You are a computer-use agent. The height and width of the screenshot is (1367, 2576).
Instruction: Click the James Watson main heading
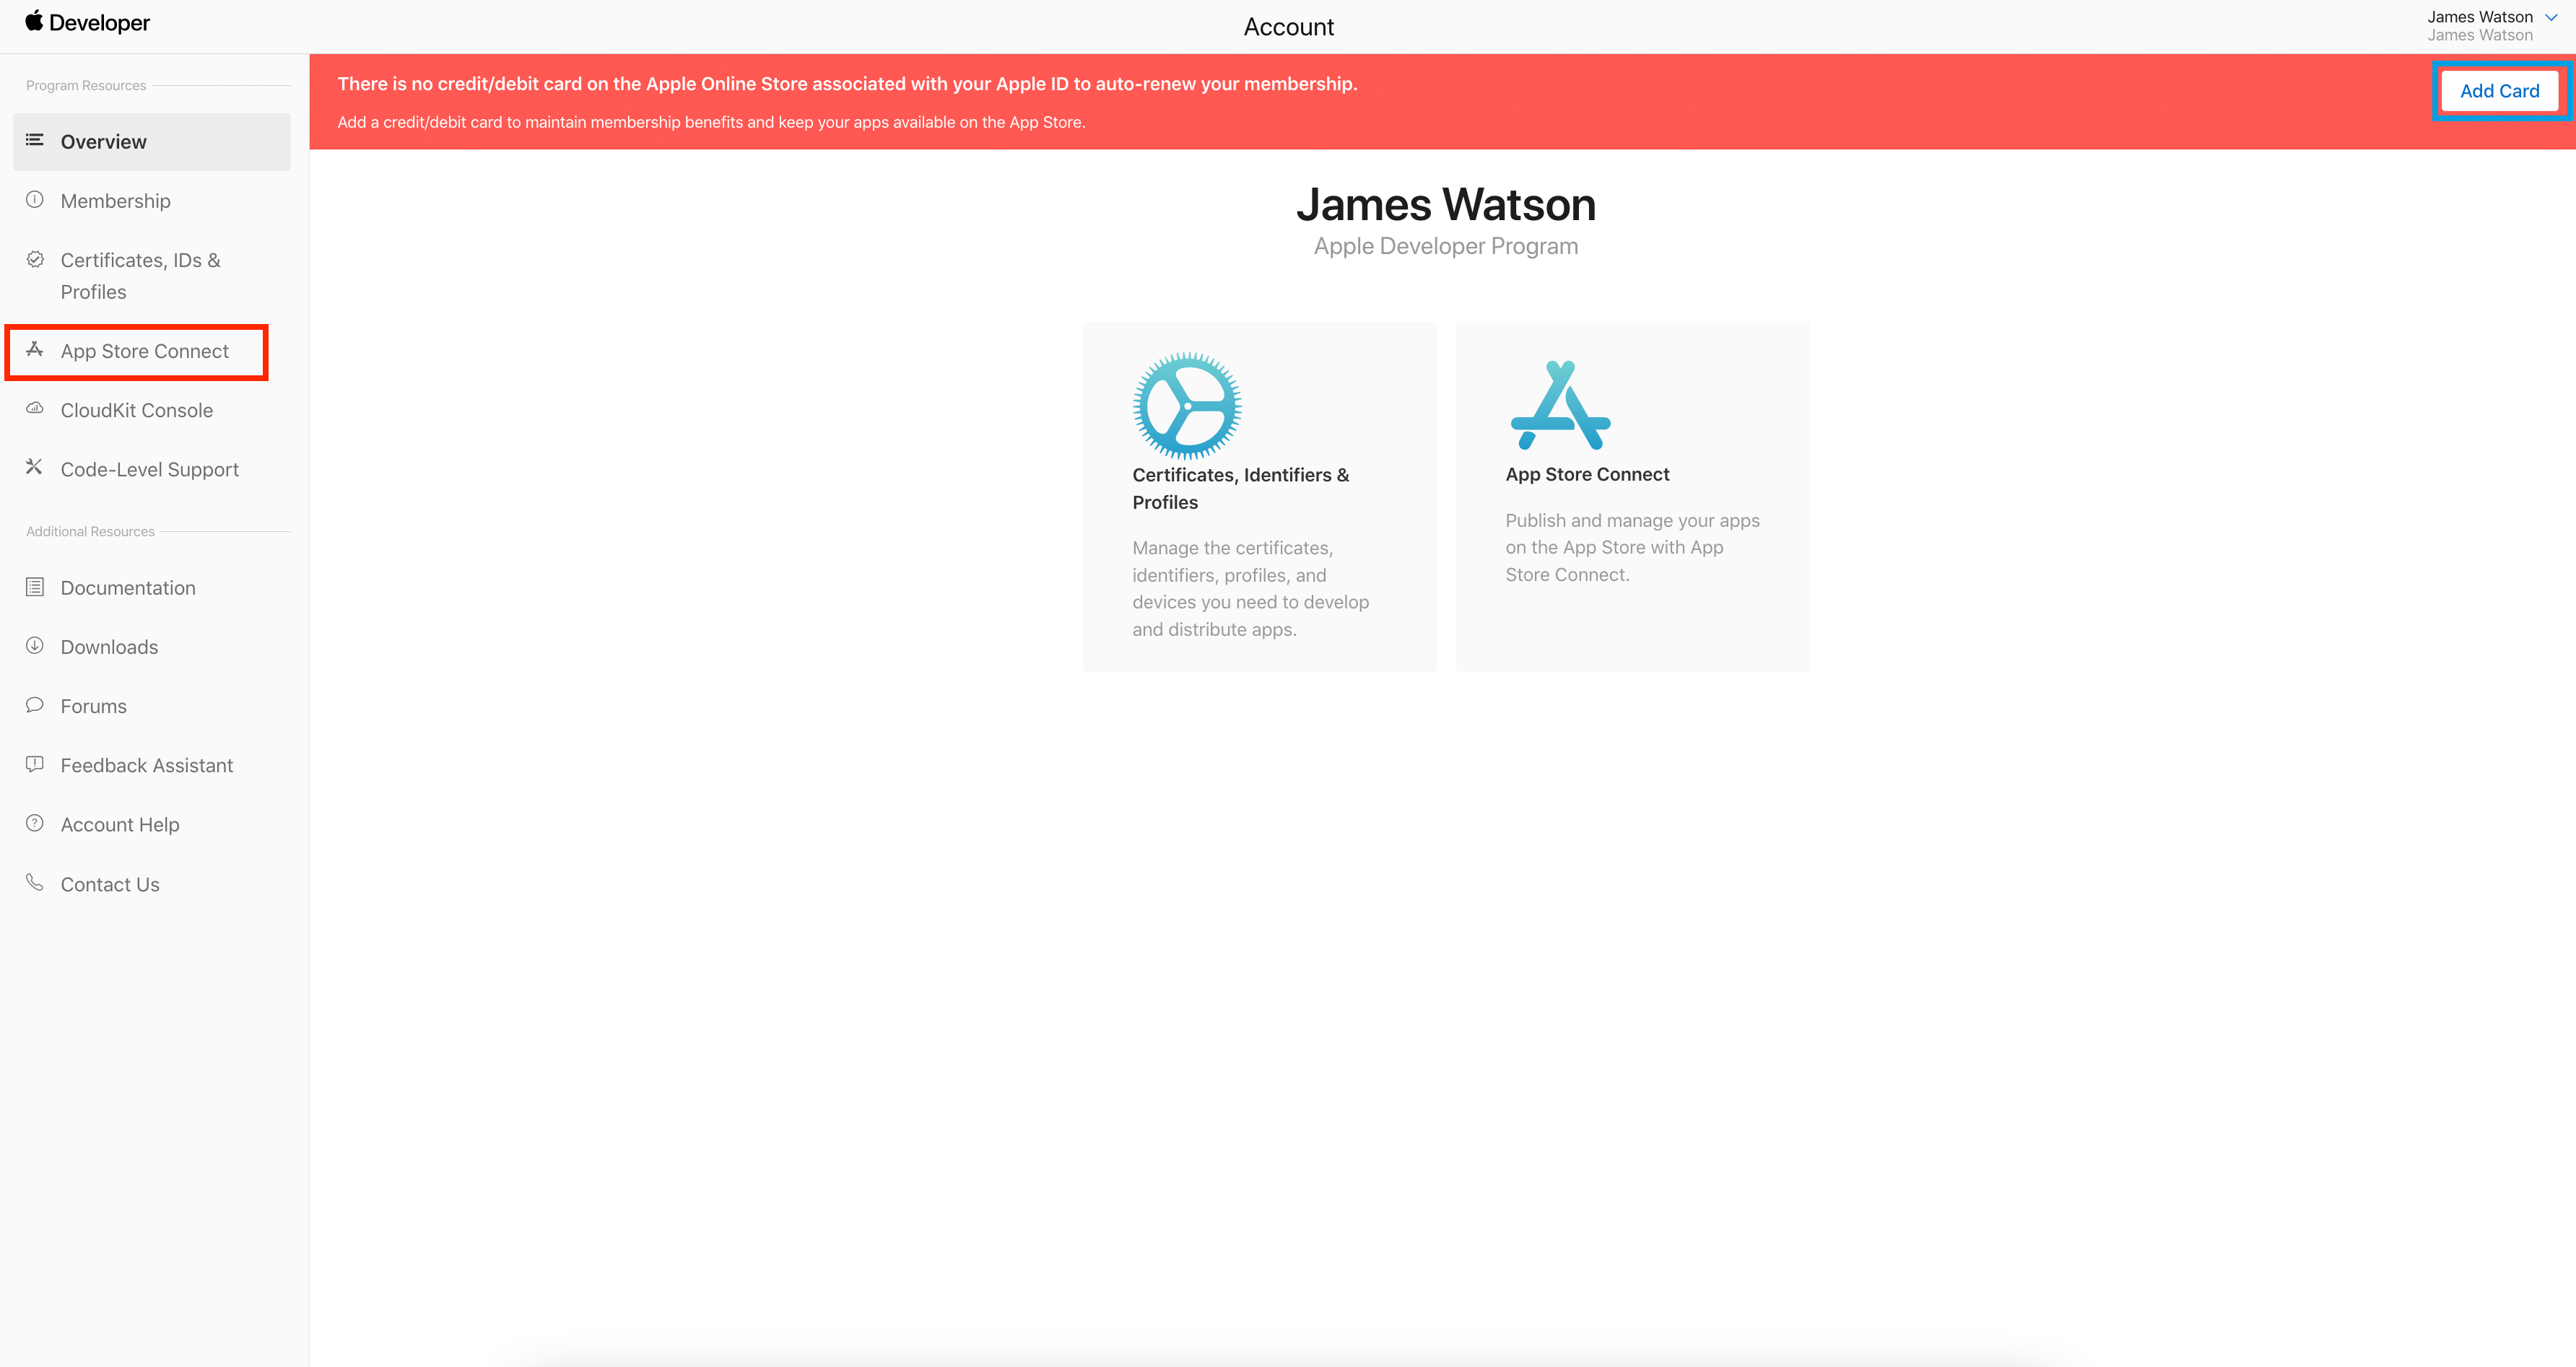(x=1446, y=205)
